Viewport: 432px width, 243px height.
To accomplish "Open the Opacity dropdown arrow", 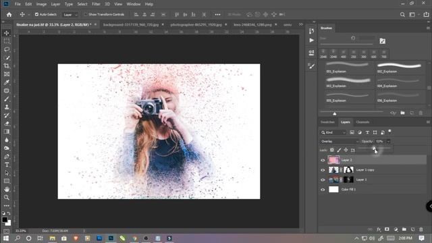I will point(388,141).
